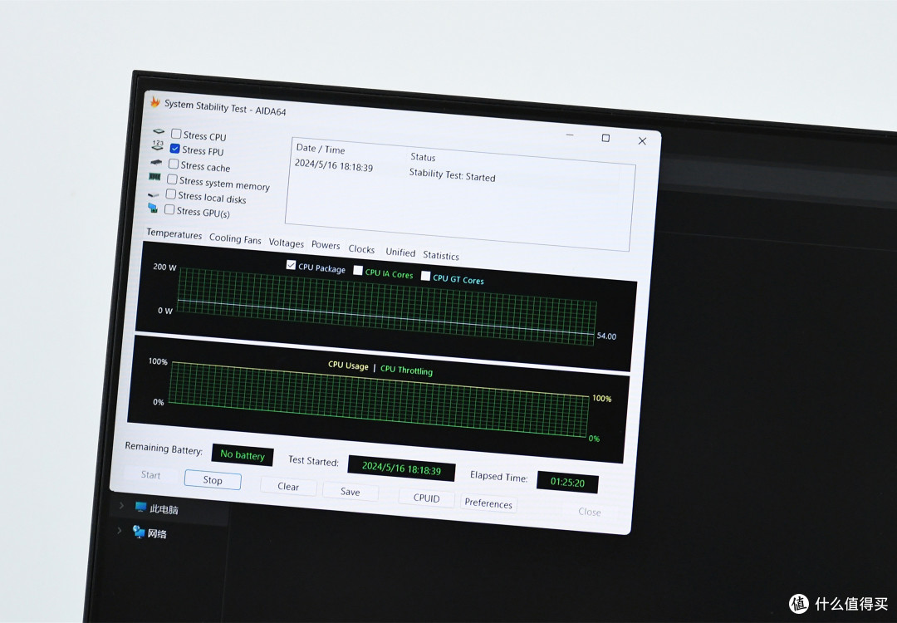Click the 123 icon beside Stress FPU

tap(157, 145)
